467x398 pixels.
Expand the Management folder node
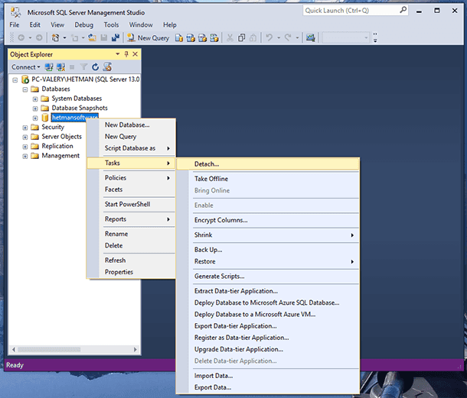(25, 156)
